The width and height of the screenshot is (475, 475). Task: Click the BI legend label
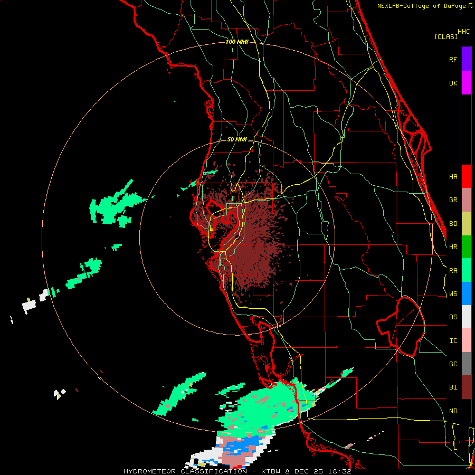pyautogui.click(x=453, y=387)
